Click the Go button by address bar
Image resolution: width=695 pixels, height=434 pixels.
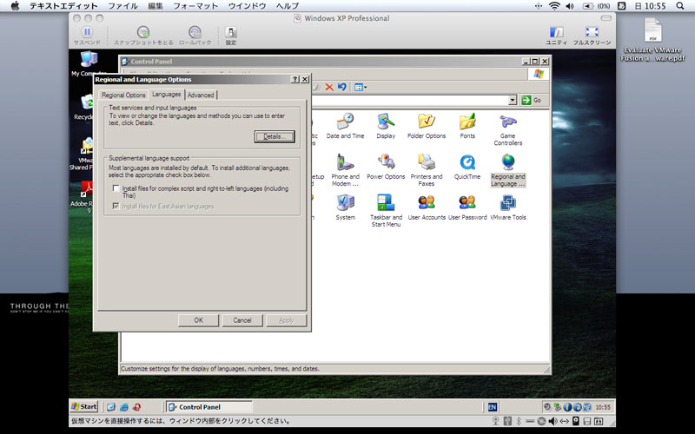[531, 100]
